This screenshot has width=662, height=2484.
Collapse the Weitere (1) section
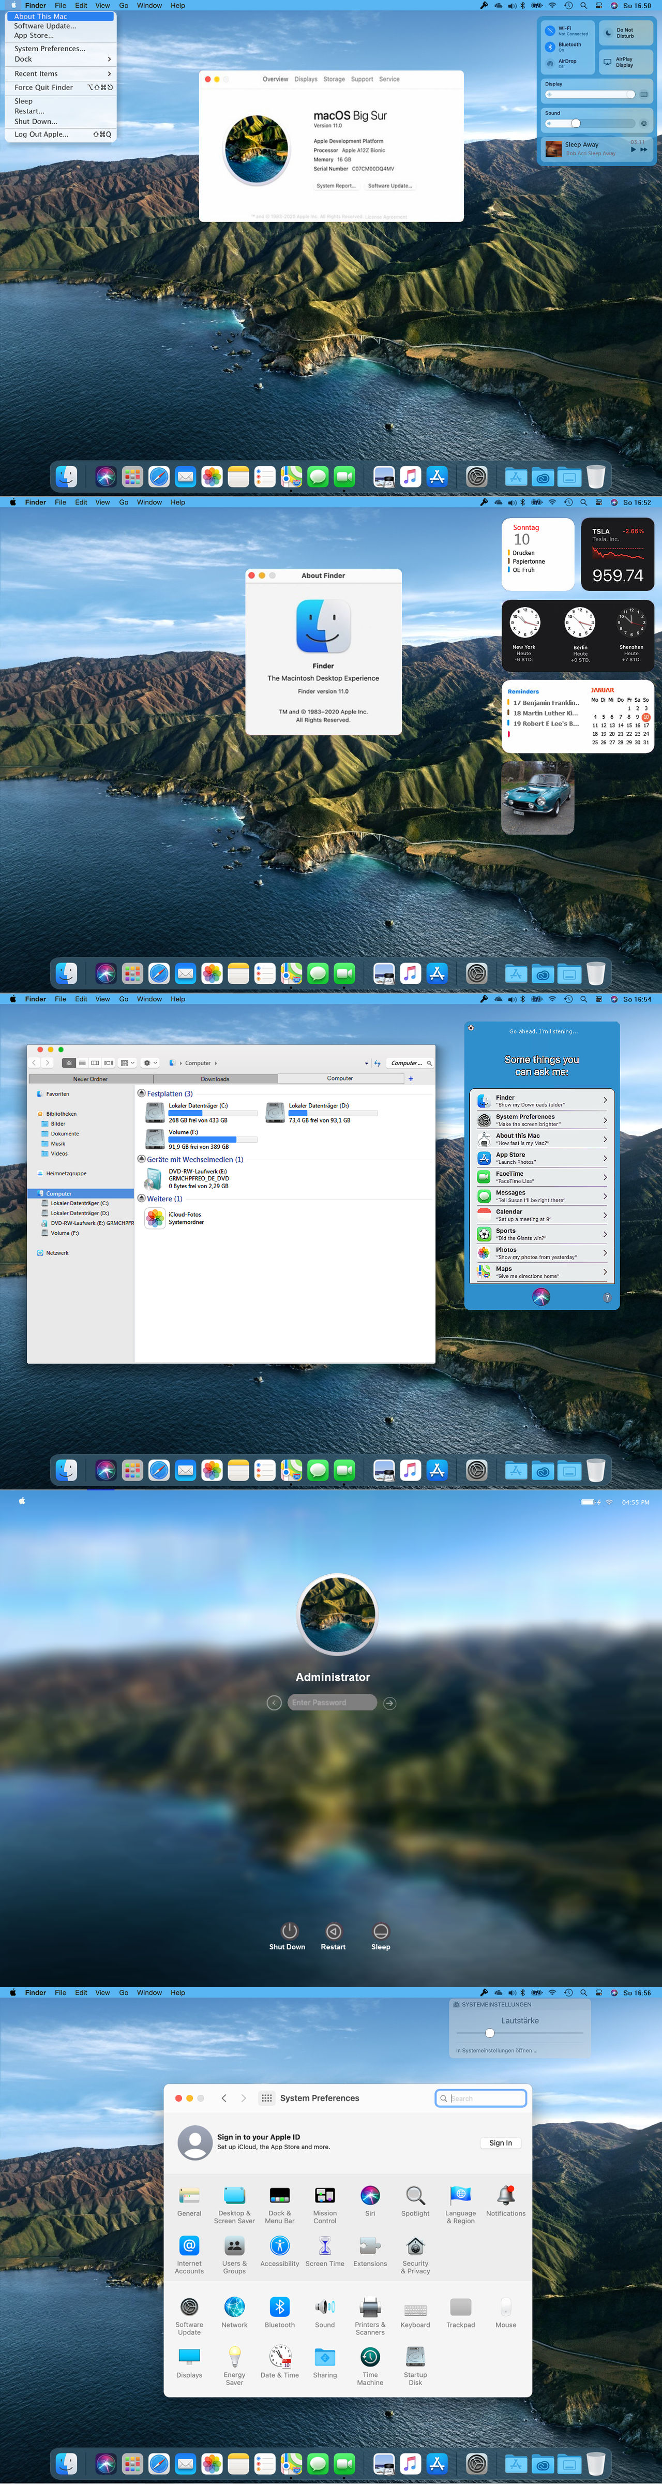point(142,1199)
